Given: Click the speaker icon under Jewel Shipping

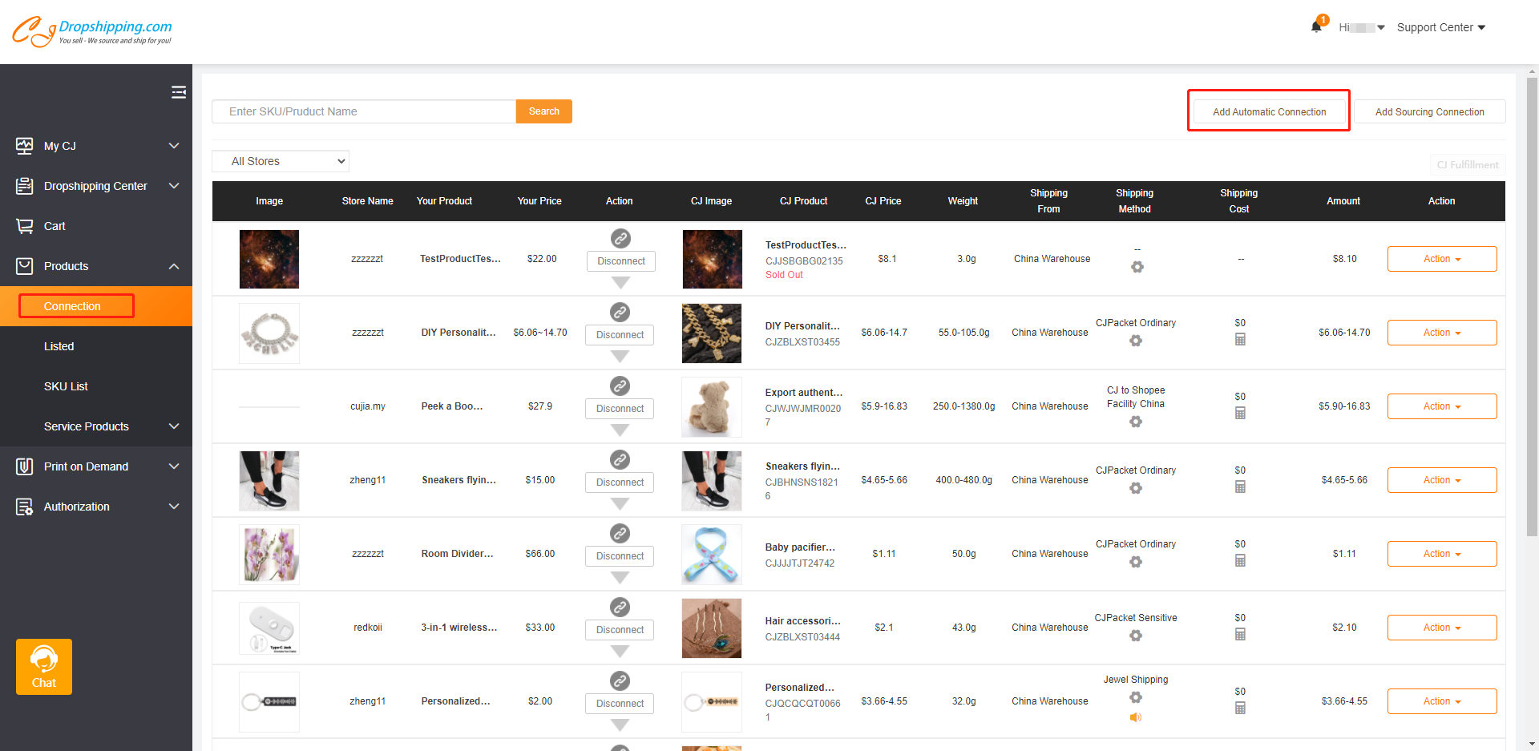Looking at the screenshot, I should 1136,717.
